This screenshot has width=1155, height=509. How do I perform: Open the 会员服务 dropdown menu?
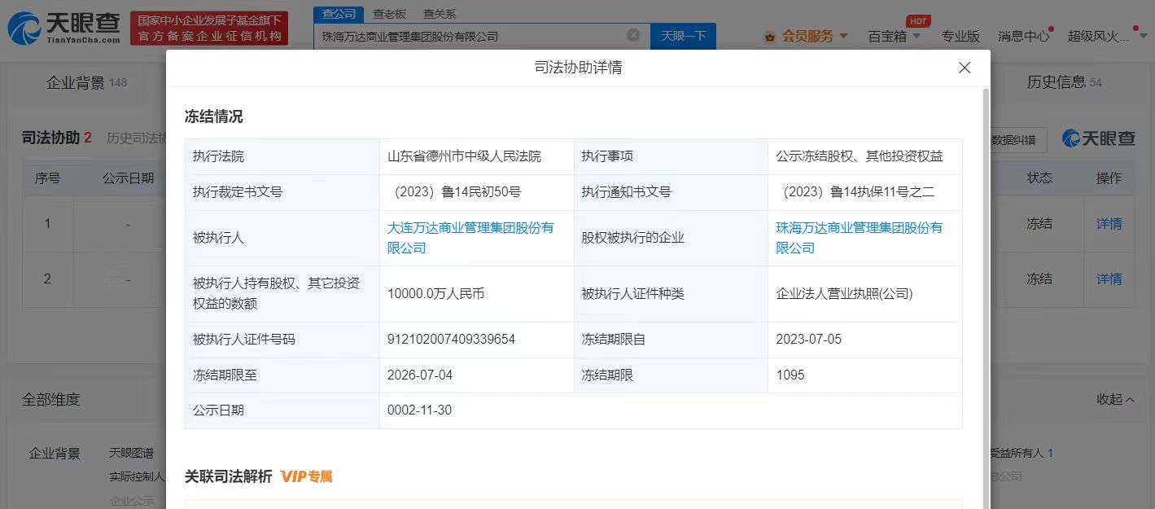click(x=815, y=36)
